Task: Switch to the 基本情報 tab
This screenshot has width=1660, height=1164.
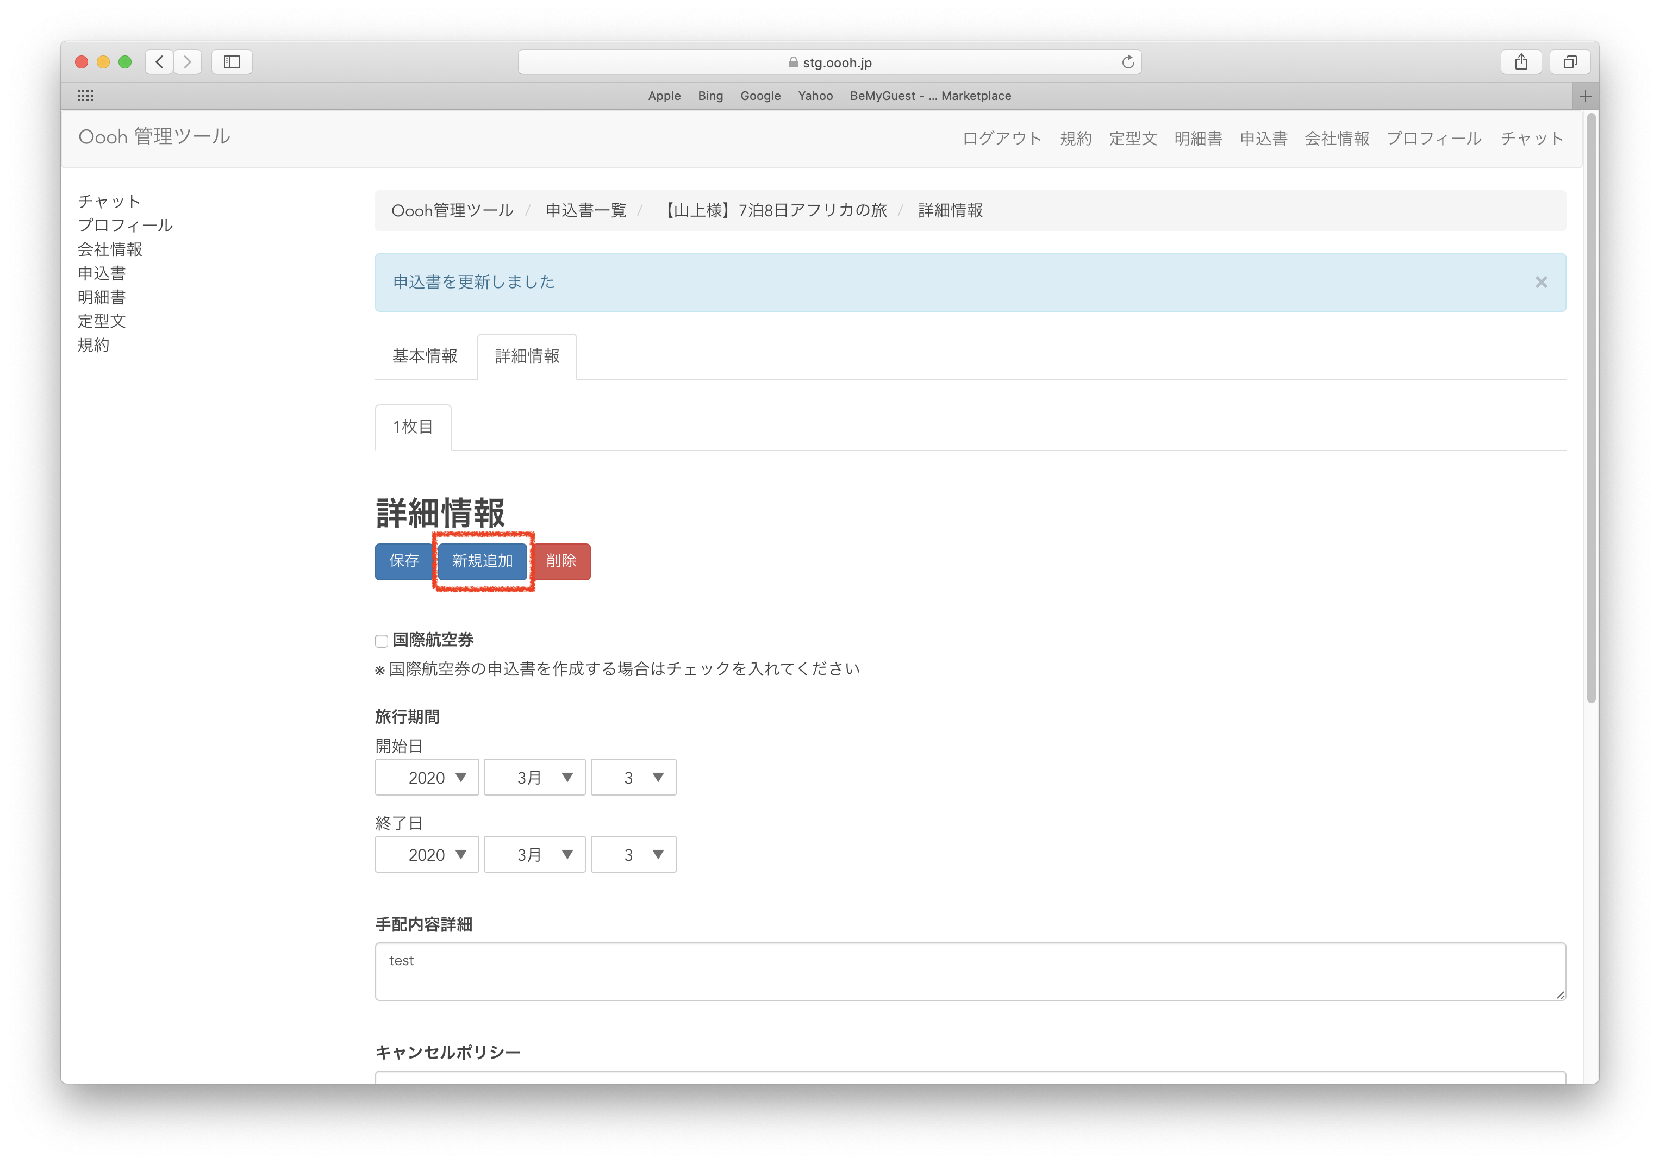Action: (x=425, y=356)
